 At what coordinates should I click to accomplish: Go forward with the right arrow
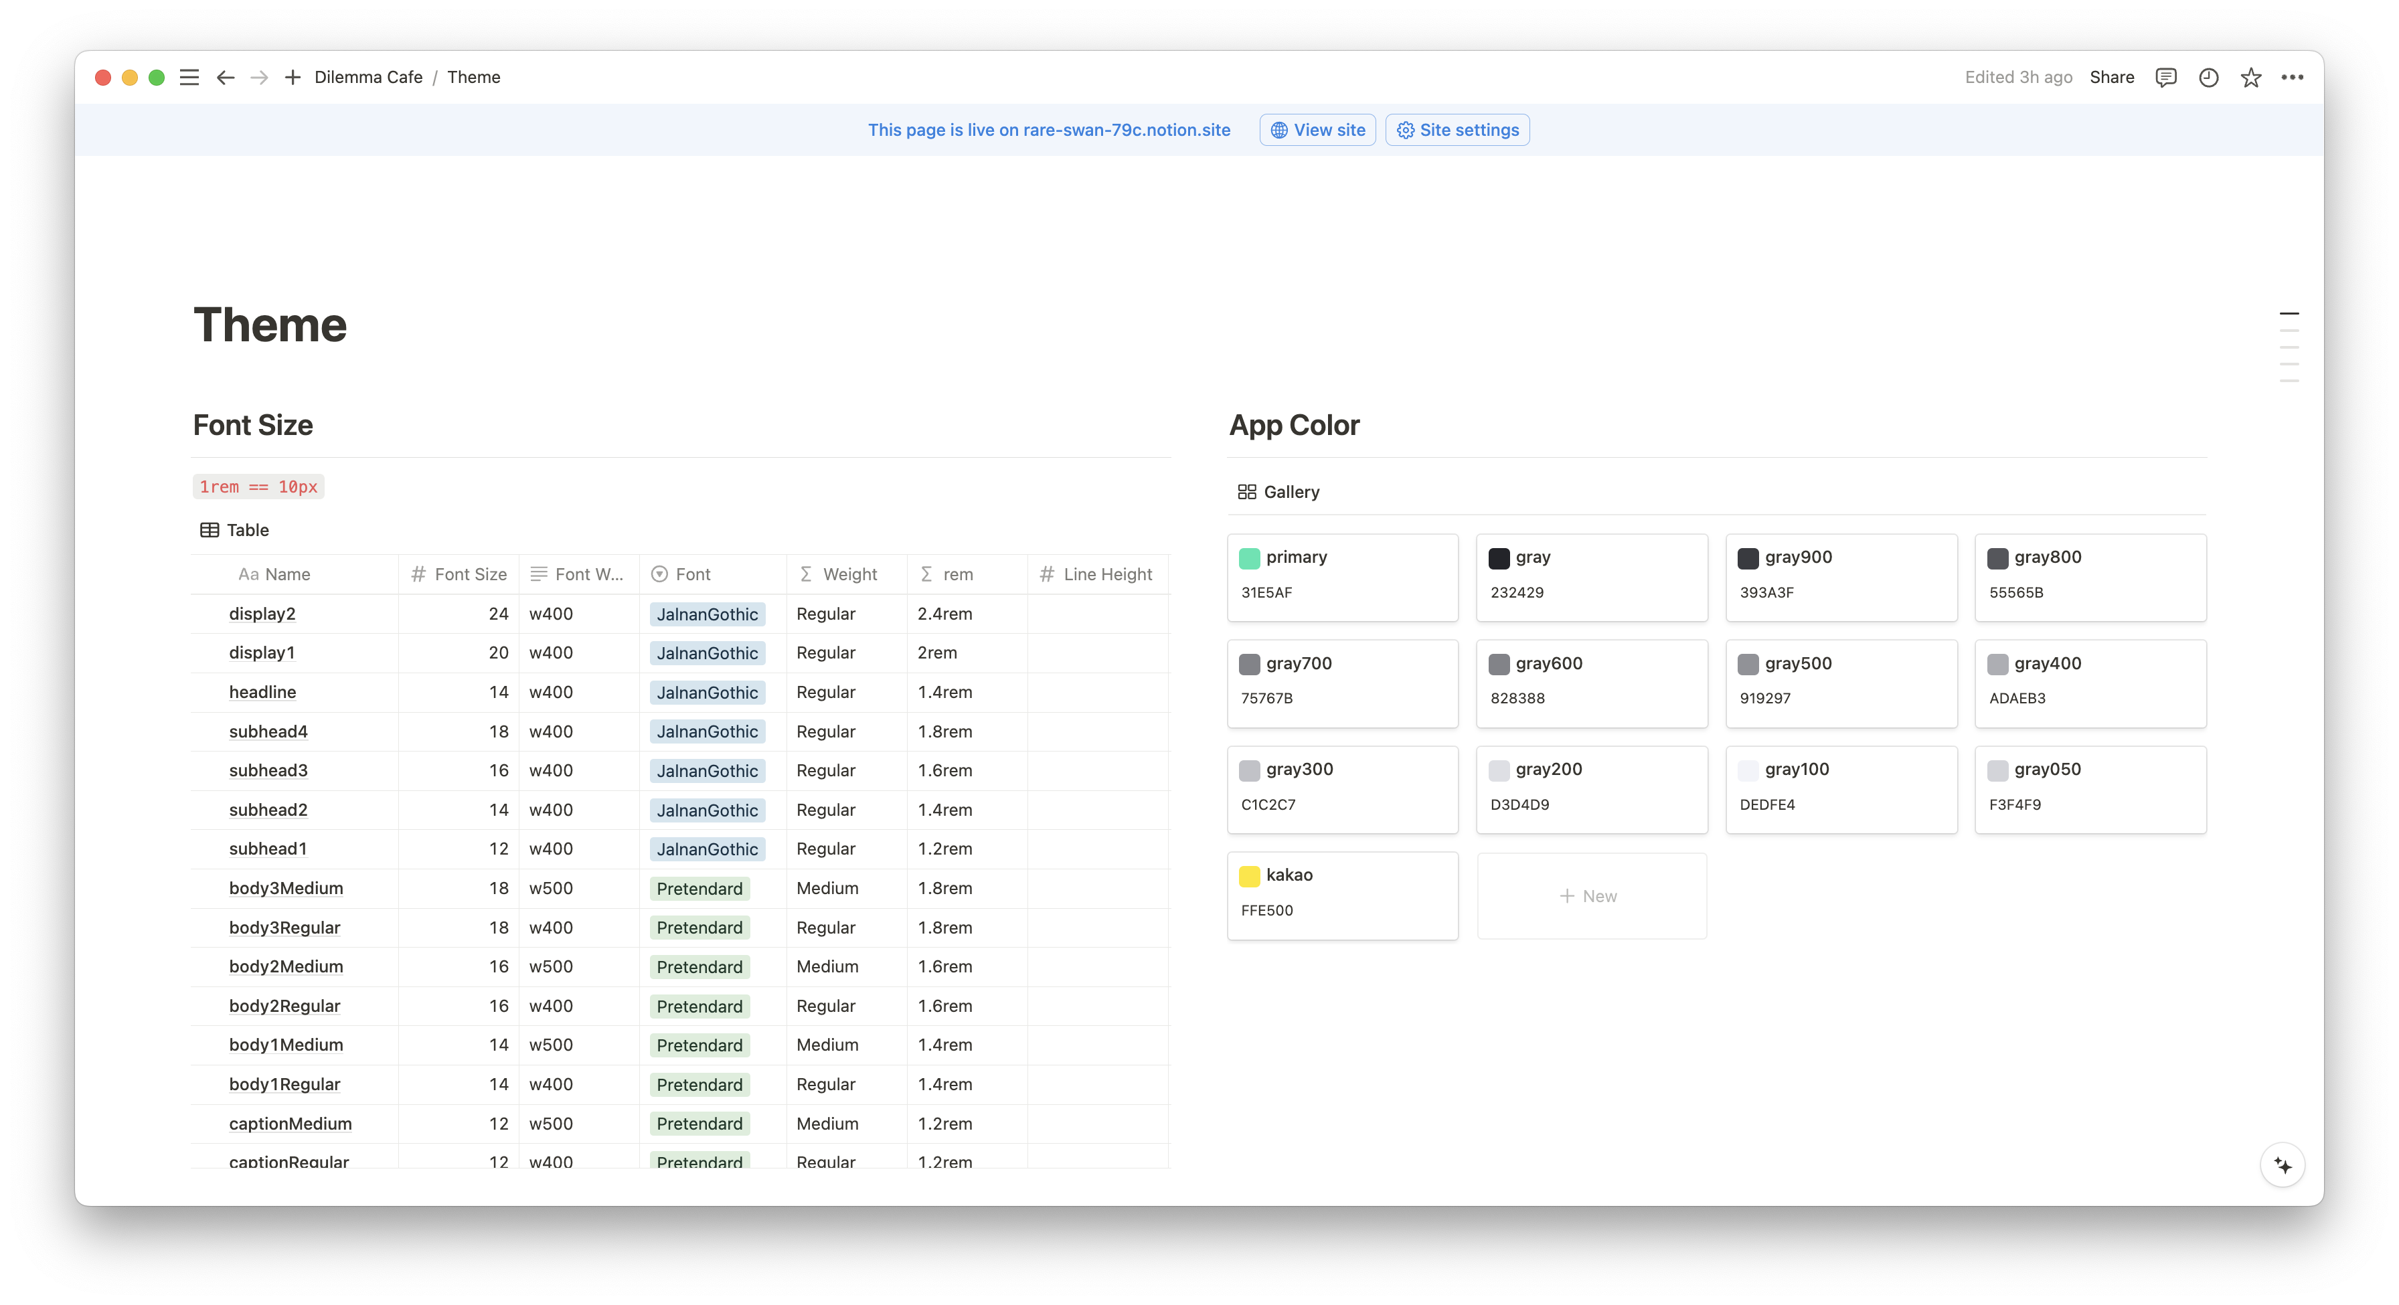(x=260, y=77)
